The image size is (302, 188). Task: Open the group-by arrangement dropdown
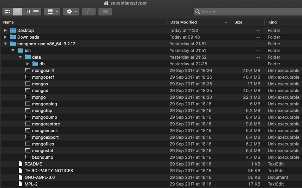click(x=52, y=12)
